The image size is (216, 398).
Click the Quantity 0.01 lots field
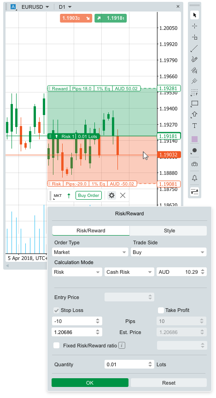click(x=129, y=364)
